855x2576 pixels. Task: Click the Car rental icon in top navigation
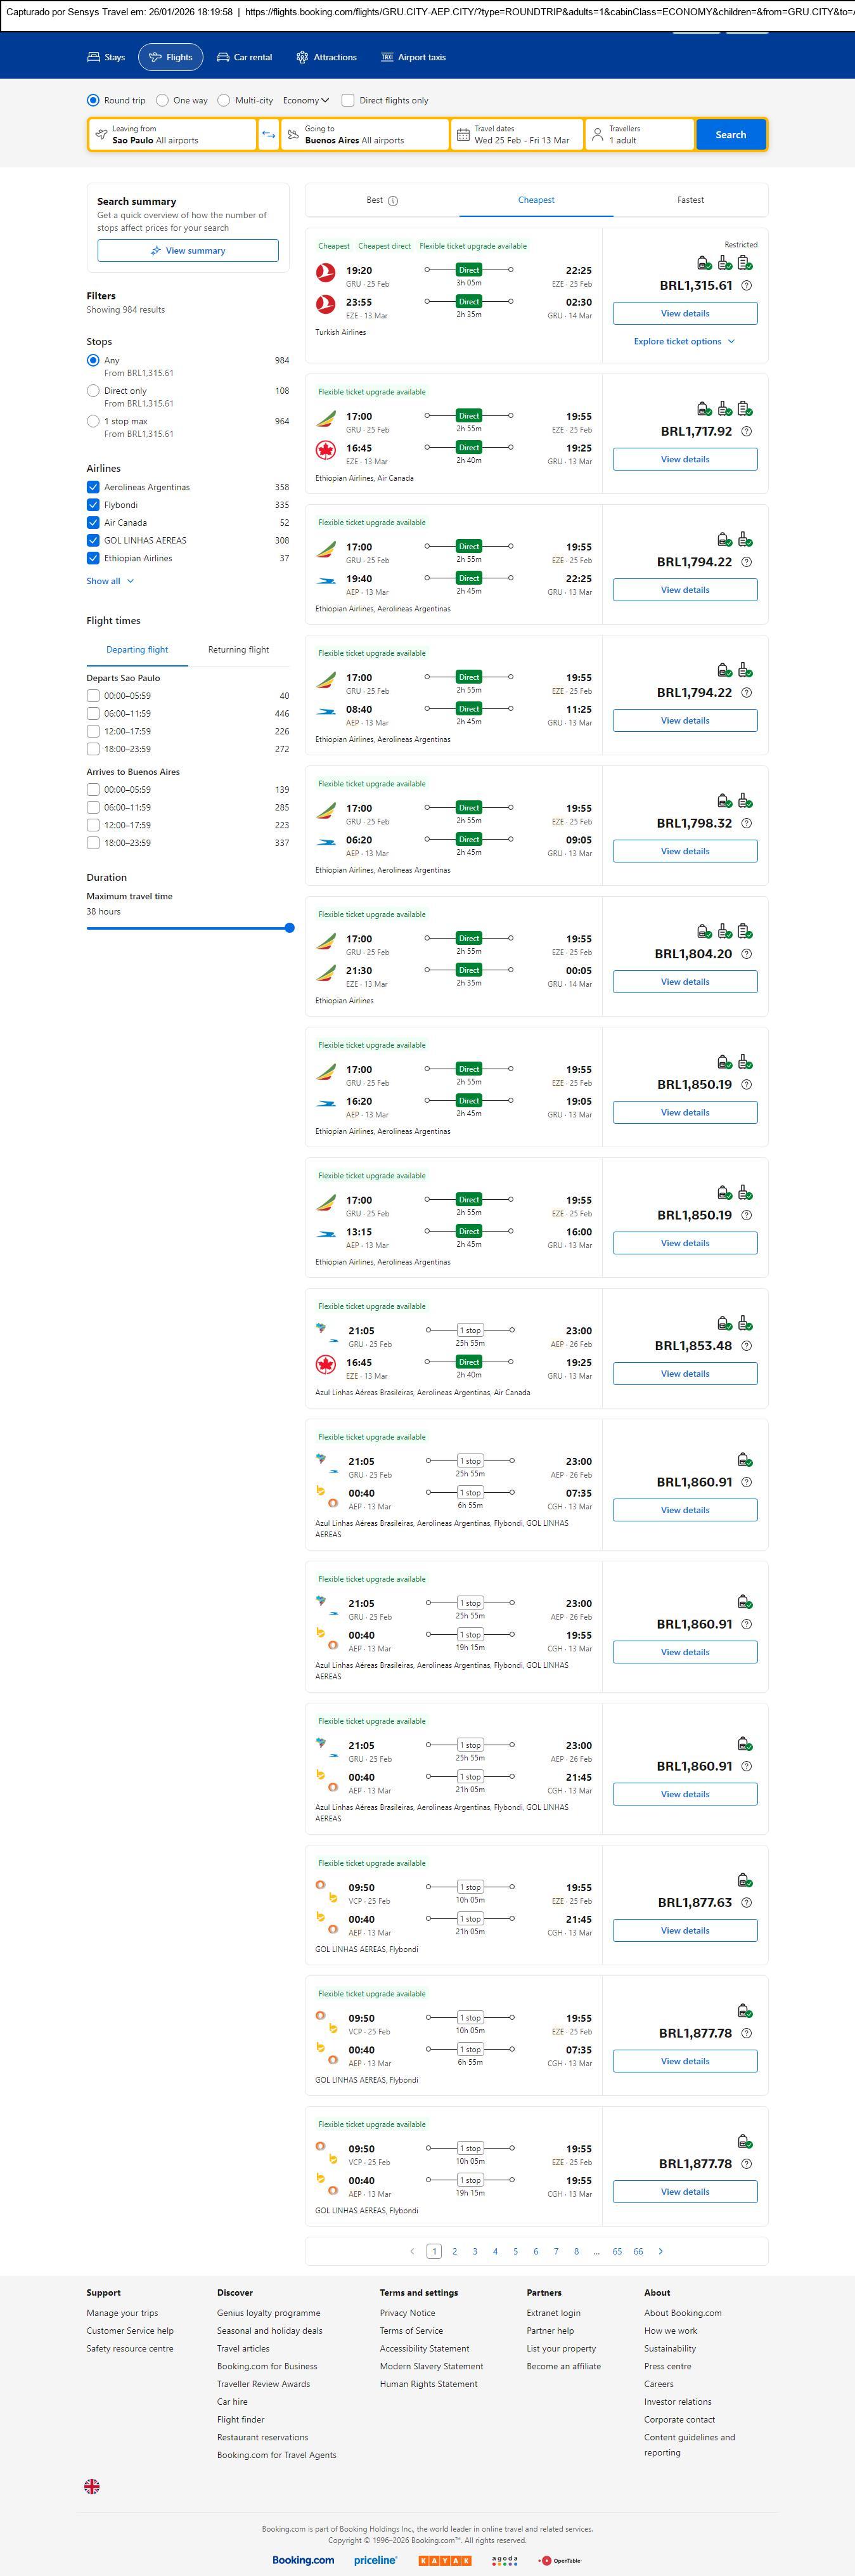click(223, 57)
